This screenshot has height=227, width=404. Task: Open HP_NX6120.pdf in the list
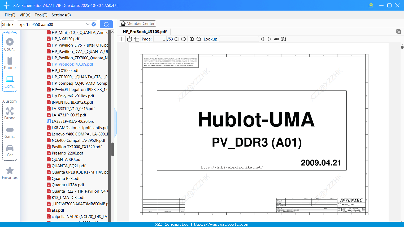tap(63, 39)
